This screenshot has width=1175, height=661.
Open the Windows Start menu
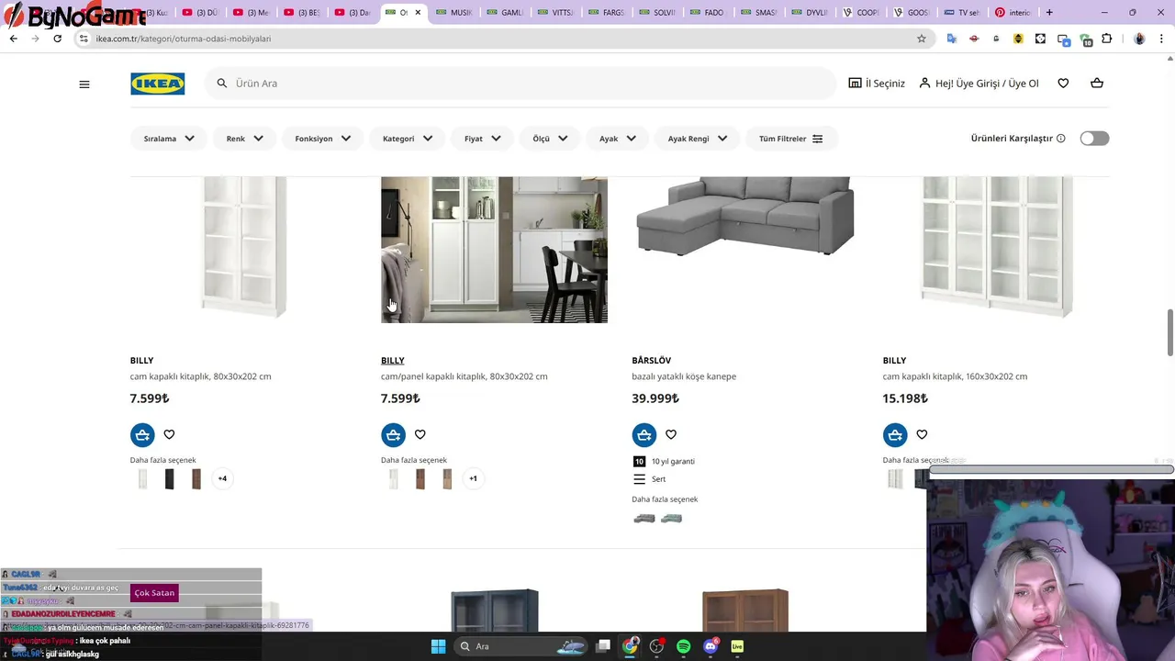438,646
